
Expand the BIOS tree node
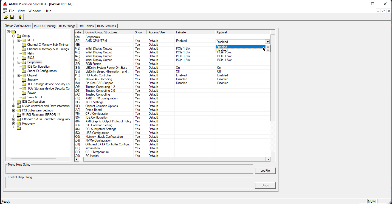tap(19, 58)
